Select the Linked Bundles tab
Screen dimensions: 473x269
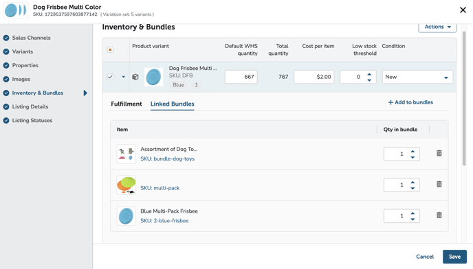click(x=173, y=104)
